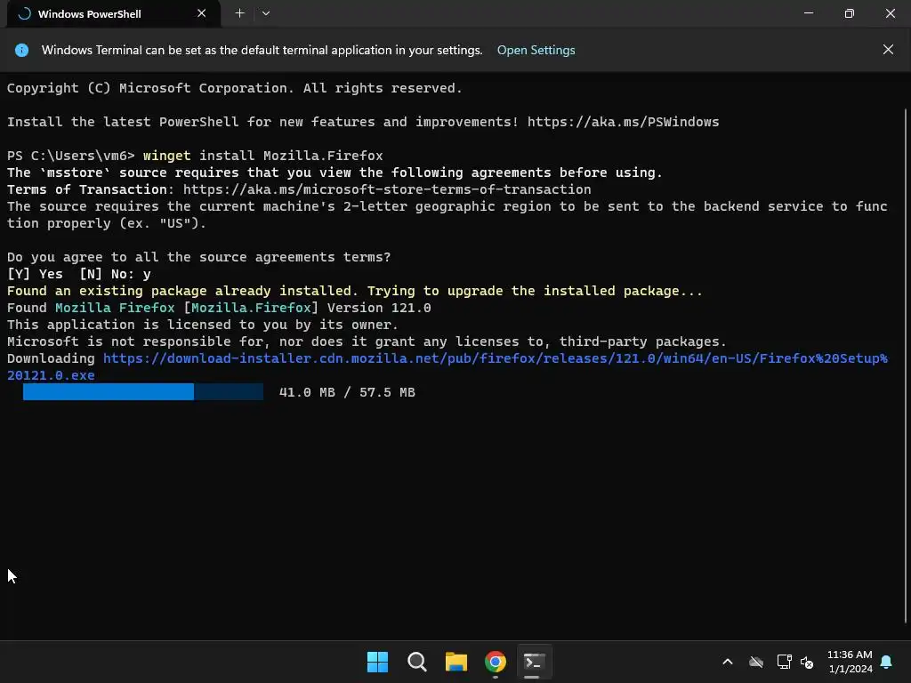Click the 'Microsoft is not responsible for' line

pyautogui.click(x=367, y=341)
